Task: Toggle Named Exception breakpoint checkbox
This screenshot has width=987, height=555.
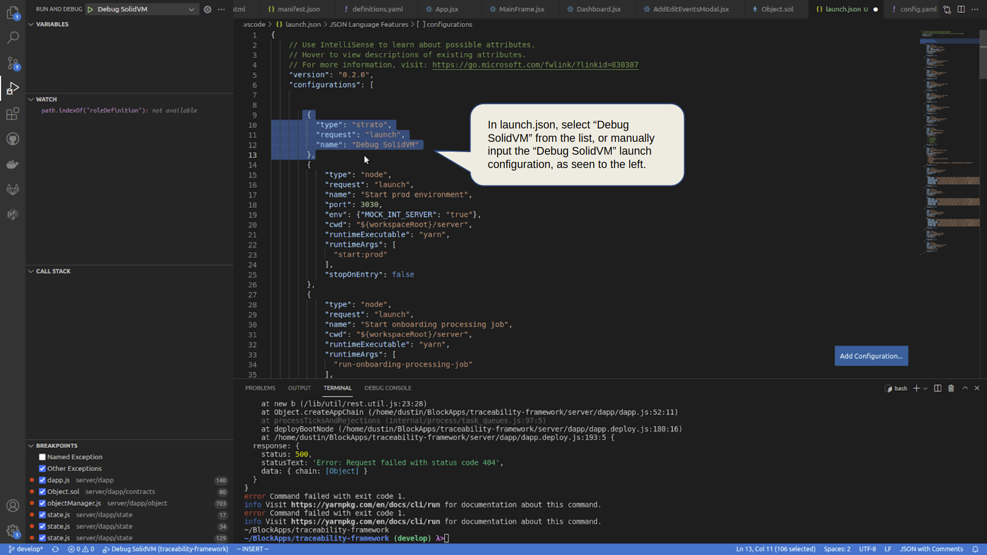Action: click(x=42, y=457)
